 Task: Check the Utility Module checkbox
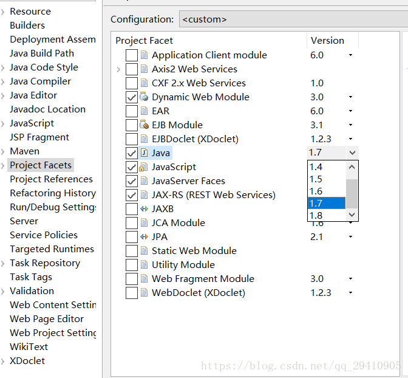tap(132, 265)
